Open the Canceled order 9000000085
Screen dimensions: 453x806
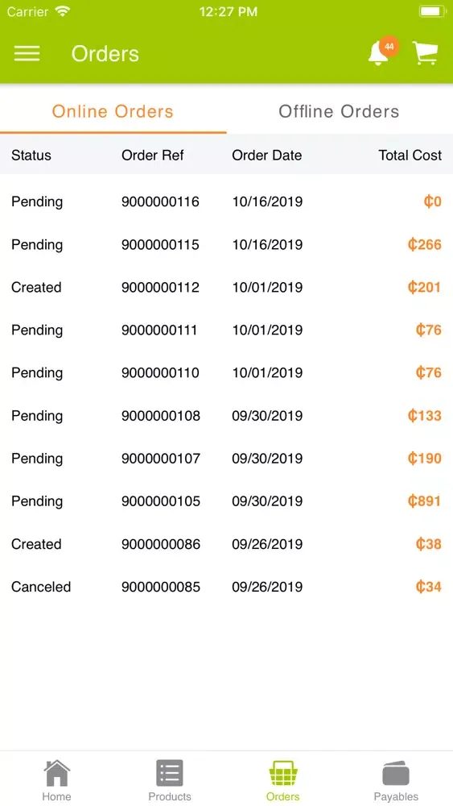[x=226, y=587]
